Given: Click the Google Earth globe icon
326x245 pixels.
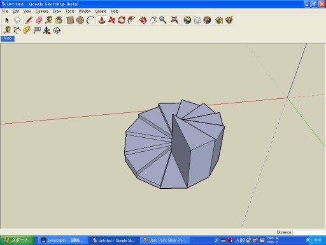Looking at the screenshot, I should 187,20.
